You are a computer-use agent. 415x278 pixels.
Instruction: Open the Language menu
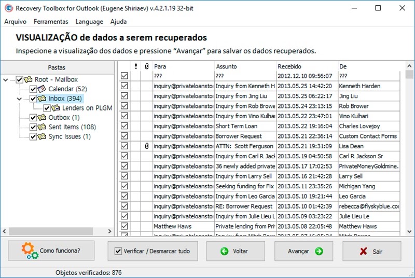pyautogui.click(x=89, y=22)
